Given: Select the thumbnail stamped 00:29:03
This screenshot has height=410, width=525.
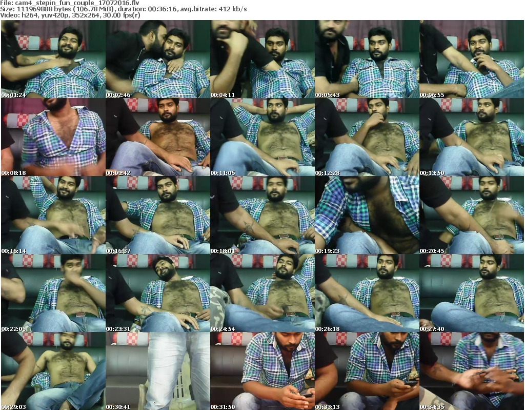Looking at the screenshot, I should pyautogui.click(x=53, y=371).
